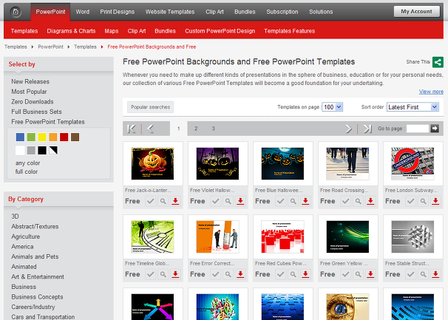The width and height of the screenshot is (448, 320).
Task: Check the Free Road Crossing template checkmark
Action: point(345,201)
